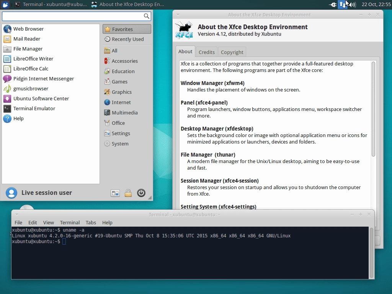Screen dimensions: 392x294
Task: Click the Xfce mouse logo in About dialog
Action: pyautogui.click(x=184, y=30)
